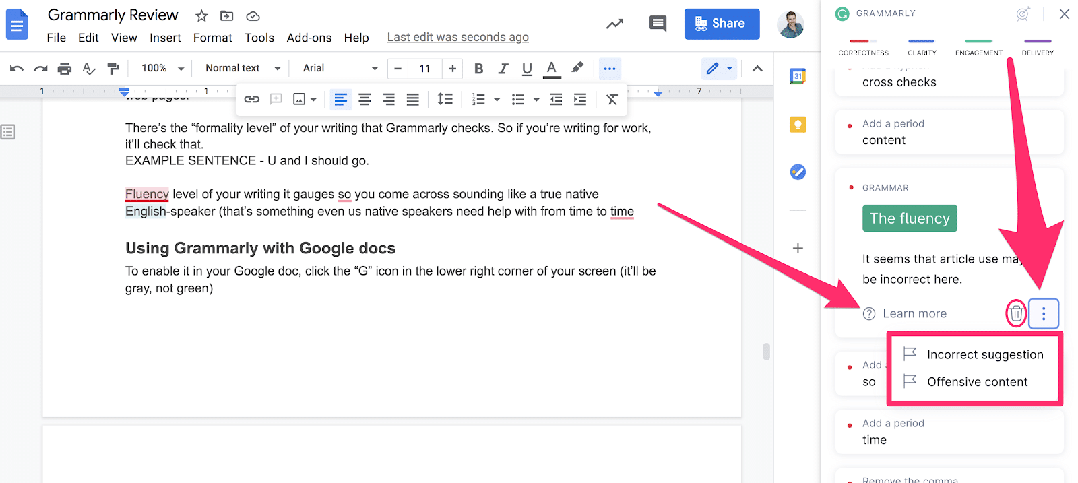Undo the last action
Image resolution: width=1078 pixels, height=483 pixels.
click(x=17, y=68)
